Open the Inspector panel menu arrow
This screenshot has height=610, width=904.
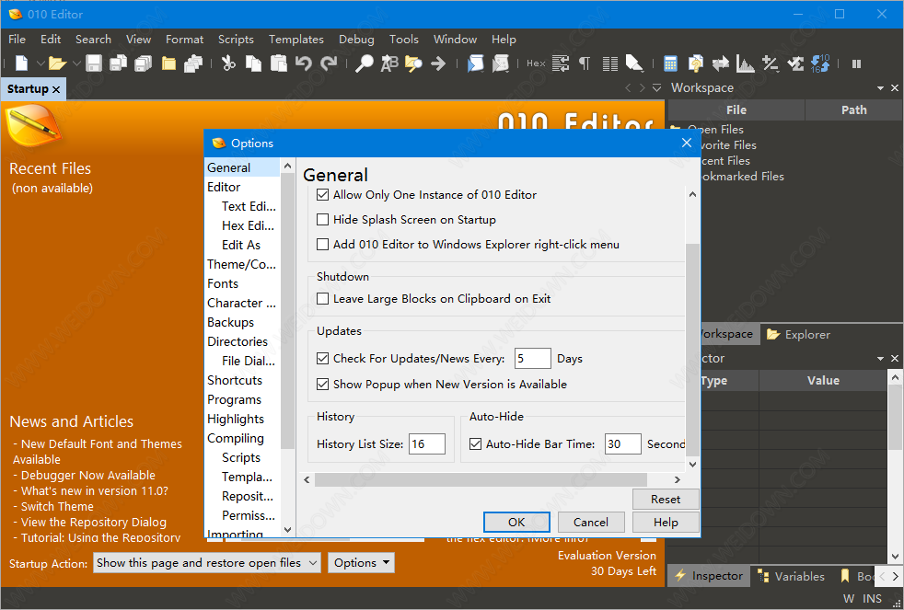tap(880, 358)
